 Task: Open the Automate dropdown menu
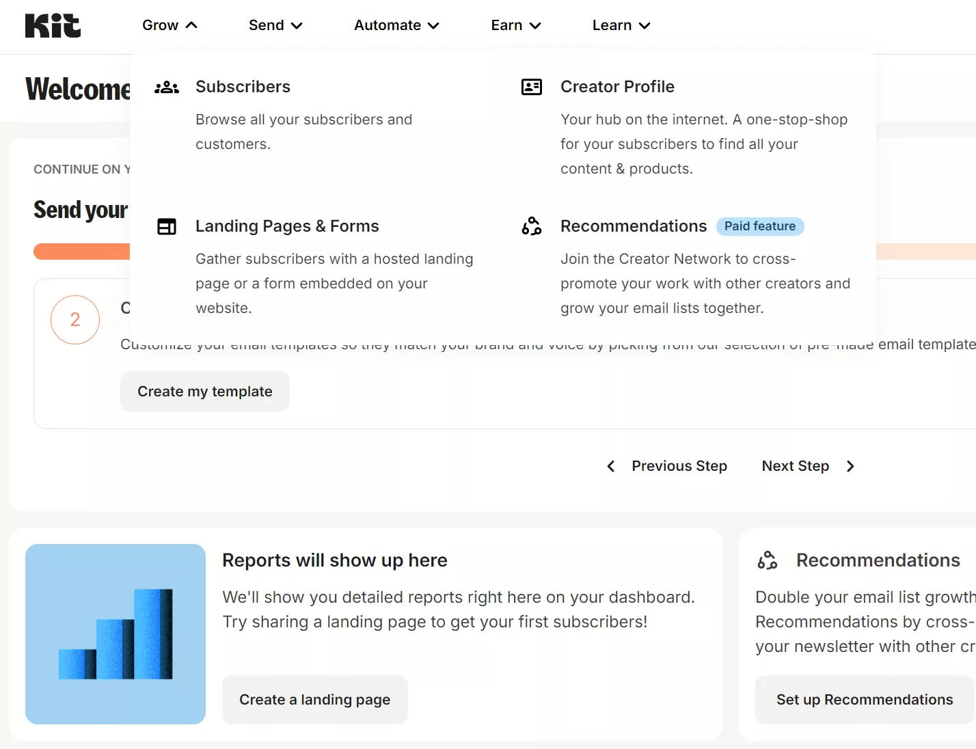coord(396,25)
